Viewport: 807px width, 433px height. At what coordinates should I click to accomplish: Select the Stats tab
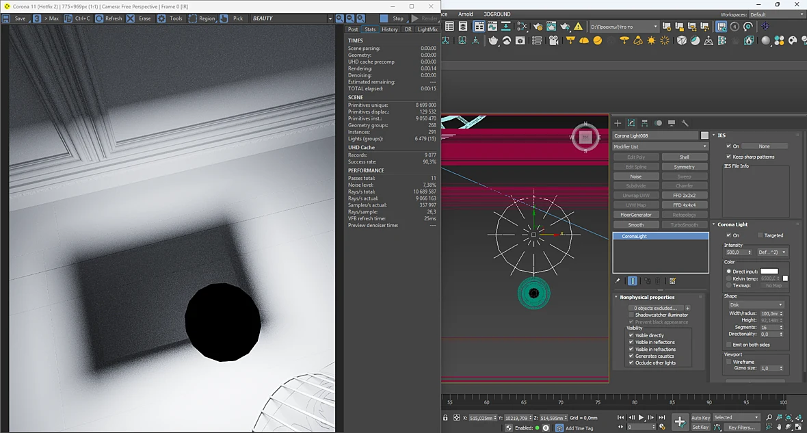pyautogui.click(x=370, y=29)
